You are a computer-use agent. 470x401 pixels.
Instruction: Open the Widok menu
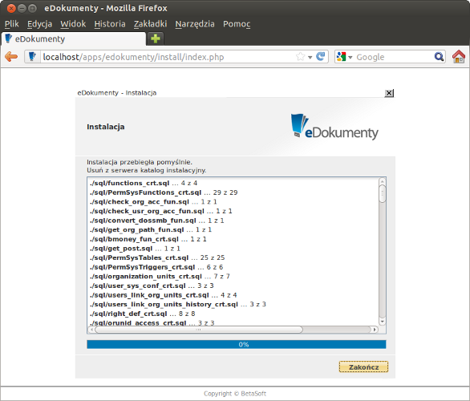73,24
